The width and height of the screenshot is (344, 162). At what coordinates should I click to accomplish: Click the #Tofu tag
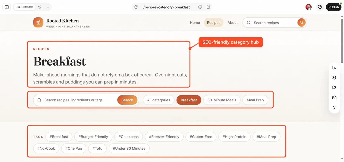click(97, 148)
